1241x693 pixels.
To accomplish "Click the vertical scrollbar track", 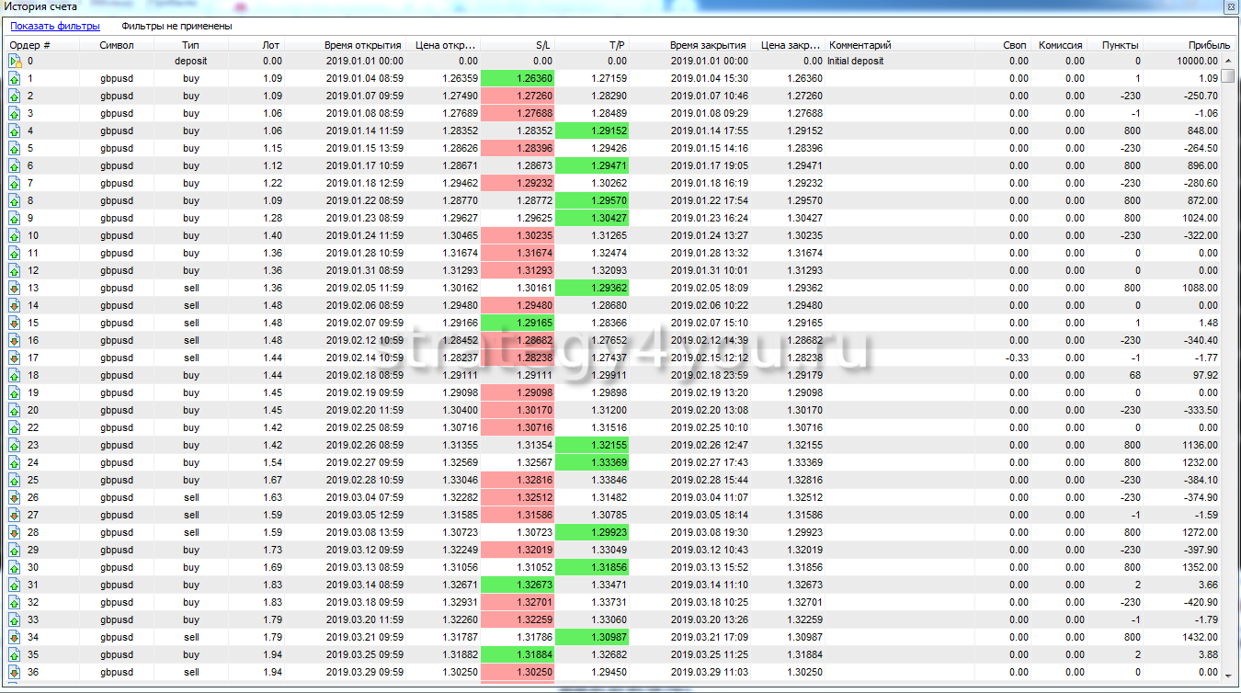I will click(1228, 368).
